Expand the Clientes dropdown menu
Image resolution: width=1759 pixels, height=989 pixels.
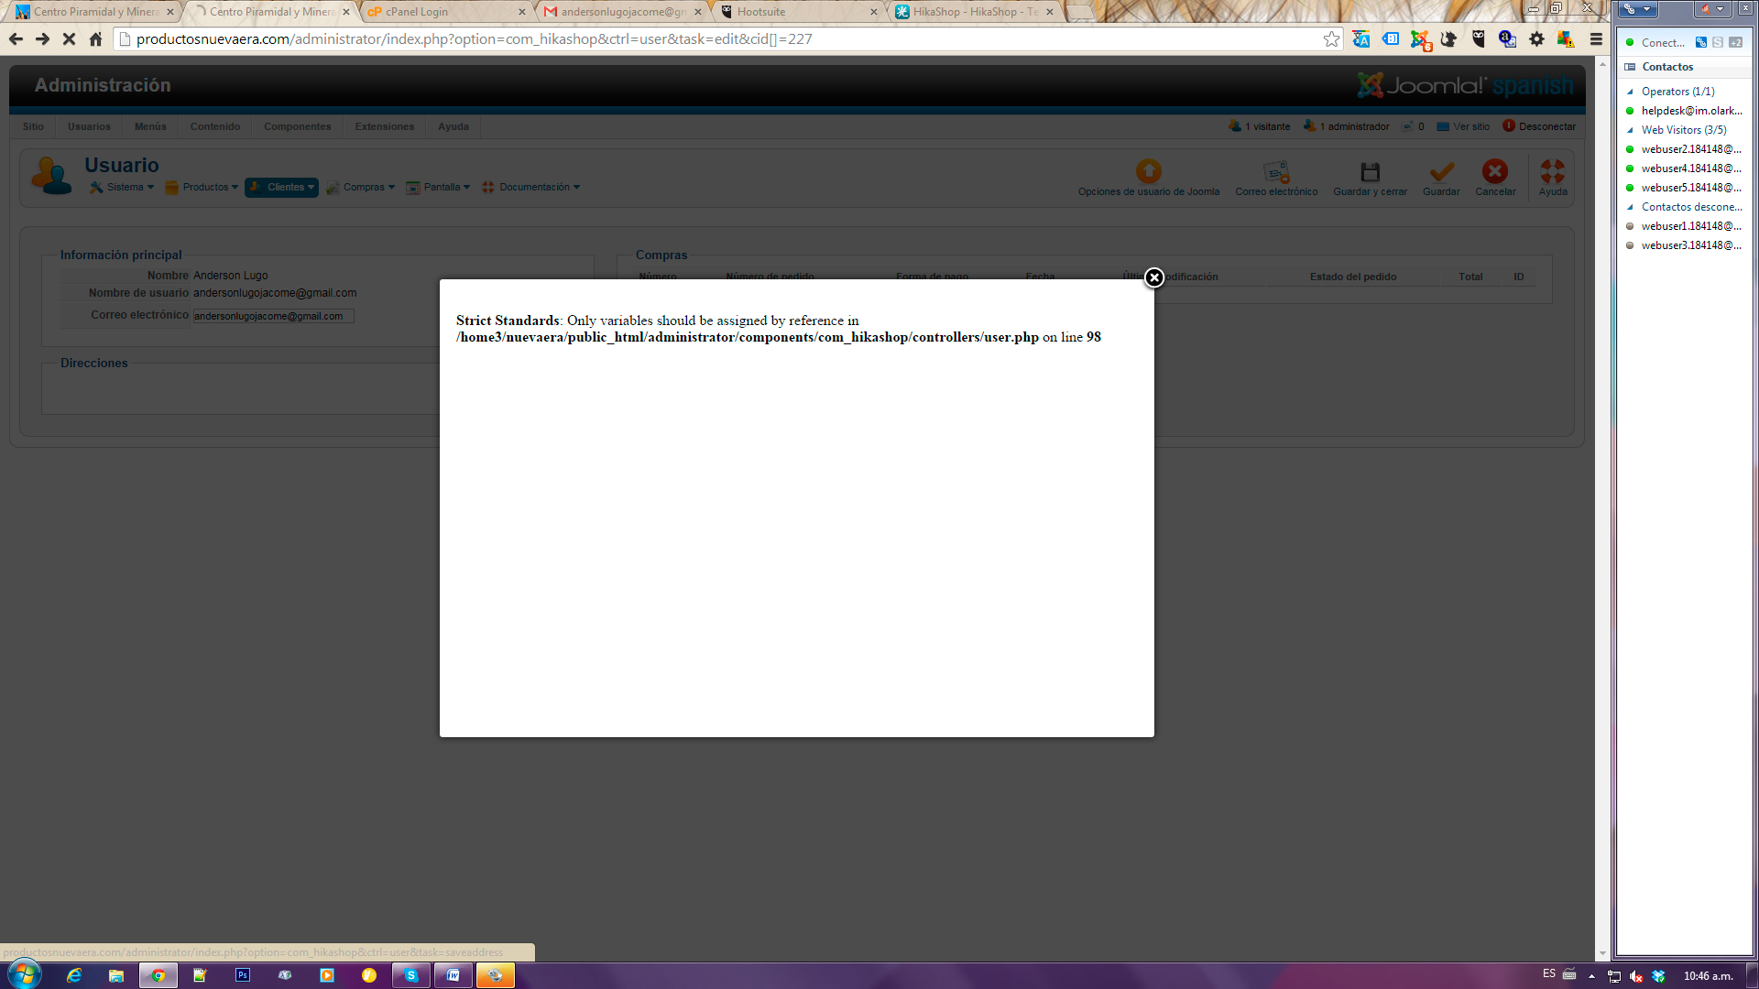tap(282, 187)
